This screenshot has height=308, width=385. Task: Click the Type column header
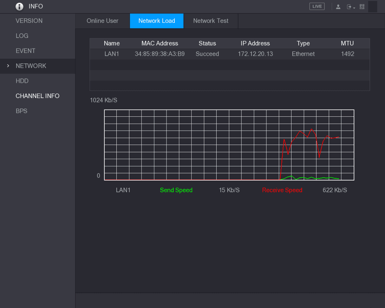click(x=303, y=43)
